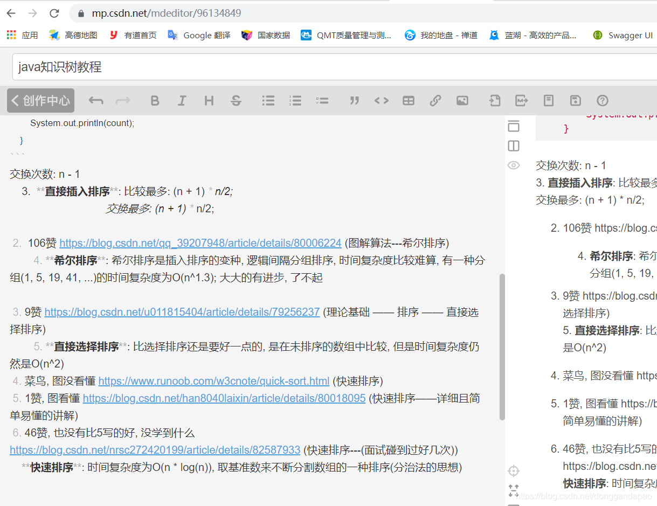Screen dimensions: 657x506
Task: Toggle single-pane layout icon beside the preview
Action: (x=514, y=126)
